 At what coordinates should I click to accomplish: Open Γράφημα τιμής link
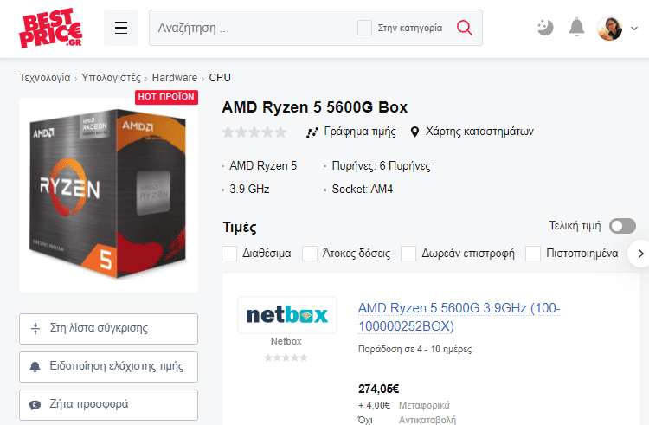click(360, 132)
